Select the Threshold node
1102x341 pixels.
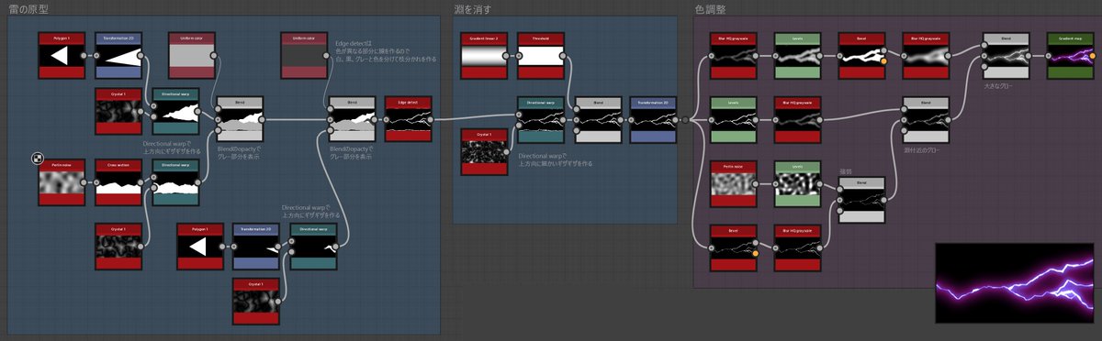click(540, 55)
